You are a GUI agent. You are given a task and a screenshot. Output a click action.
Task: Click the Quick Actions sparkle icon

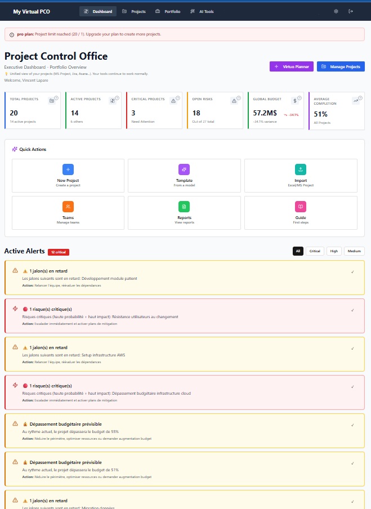click(15, 149)
